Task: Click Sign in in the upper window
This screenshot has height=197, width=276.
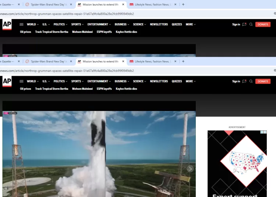Action: (x=236, y=24)
